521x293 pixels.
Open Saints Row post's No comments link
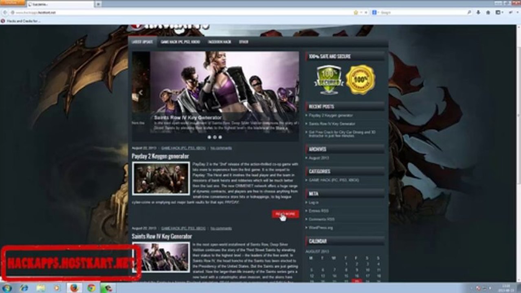click(x=221, y=228)
